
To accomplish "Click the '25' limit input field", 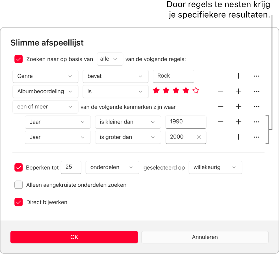I will point(71,168).
